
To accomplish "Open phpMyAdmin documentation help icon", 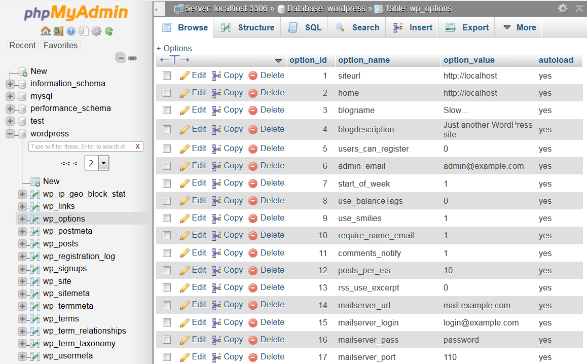I will [x=71, y=31].
